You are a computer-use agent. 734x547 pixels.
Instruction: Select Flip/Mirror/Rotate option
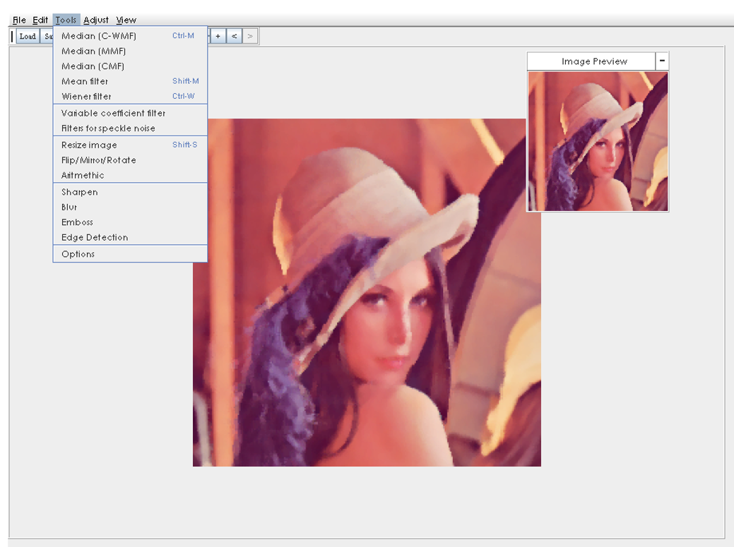[130, 160]
